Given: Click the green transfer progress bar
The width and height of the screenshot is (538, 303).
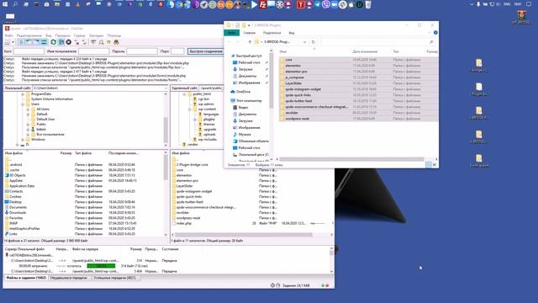Looking at the screenshot, I should (101, 266).
